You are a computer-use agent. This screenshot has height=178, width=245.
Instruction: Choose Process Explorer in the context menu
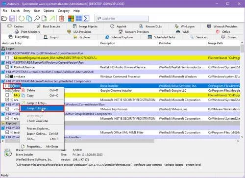pos(42,128)
